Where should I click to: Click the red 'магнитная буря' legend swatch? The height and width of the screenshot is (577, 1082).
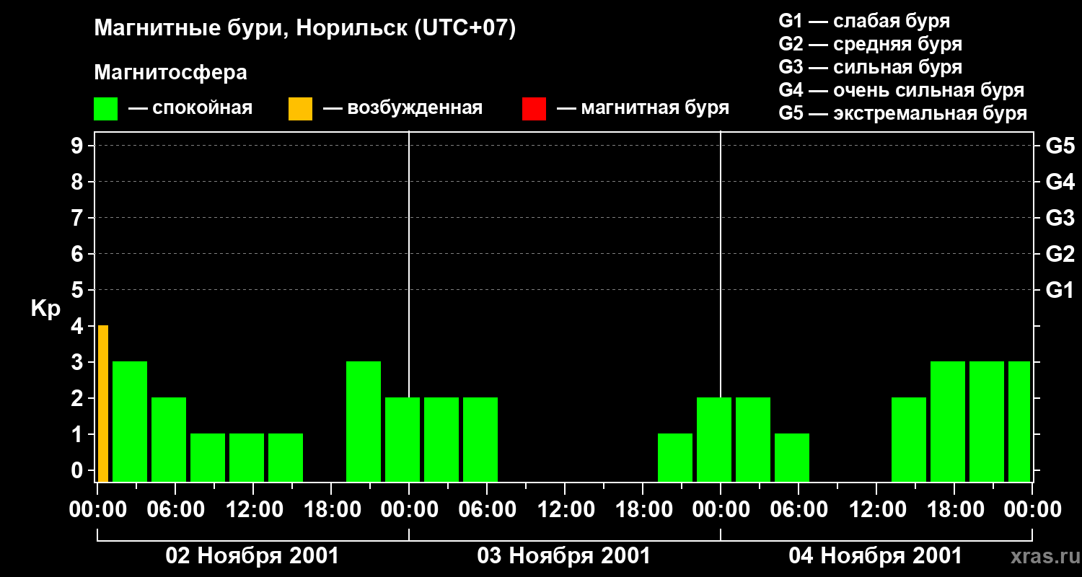[x=534, y=109]
